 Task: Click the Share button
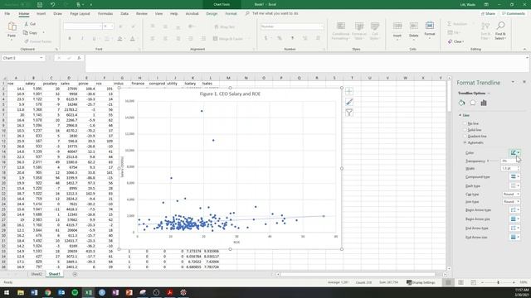pos(488,13)
